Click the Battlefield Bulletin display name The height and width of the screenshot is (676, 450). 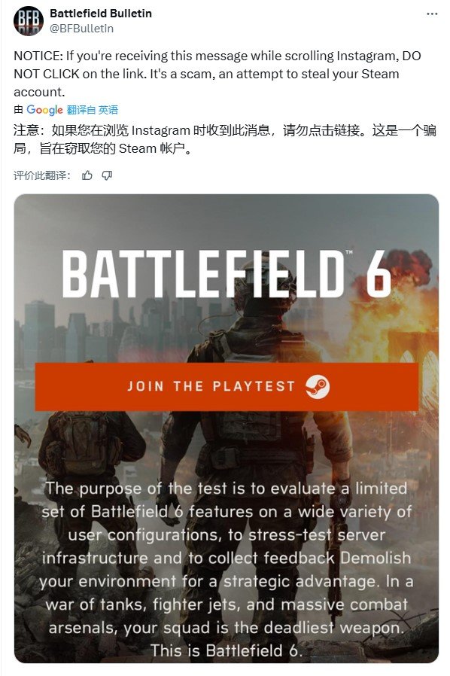(x=101, y=14)
